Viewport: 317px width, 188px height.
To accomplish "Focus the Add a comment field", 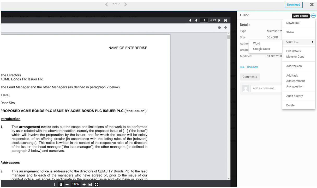I will (266, 88).
